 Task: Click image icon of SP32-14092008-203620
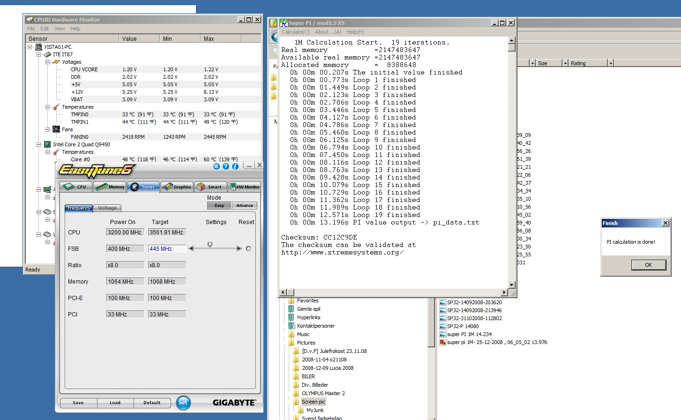[x=442, y=302]
